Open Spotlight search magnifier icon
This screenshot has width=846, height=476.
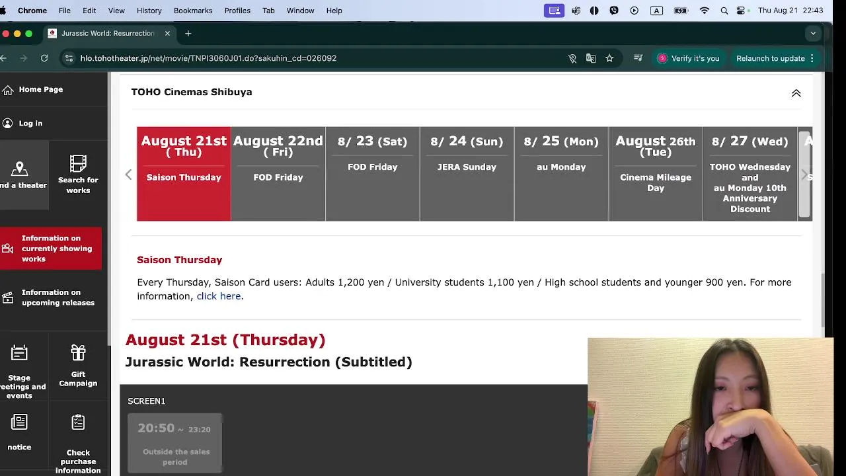pos(724,11)
